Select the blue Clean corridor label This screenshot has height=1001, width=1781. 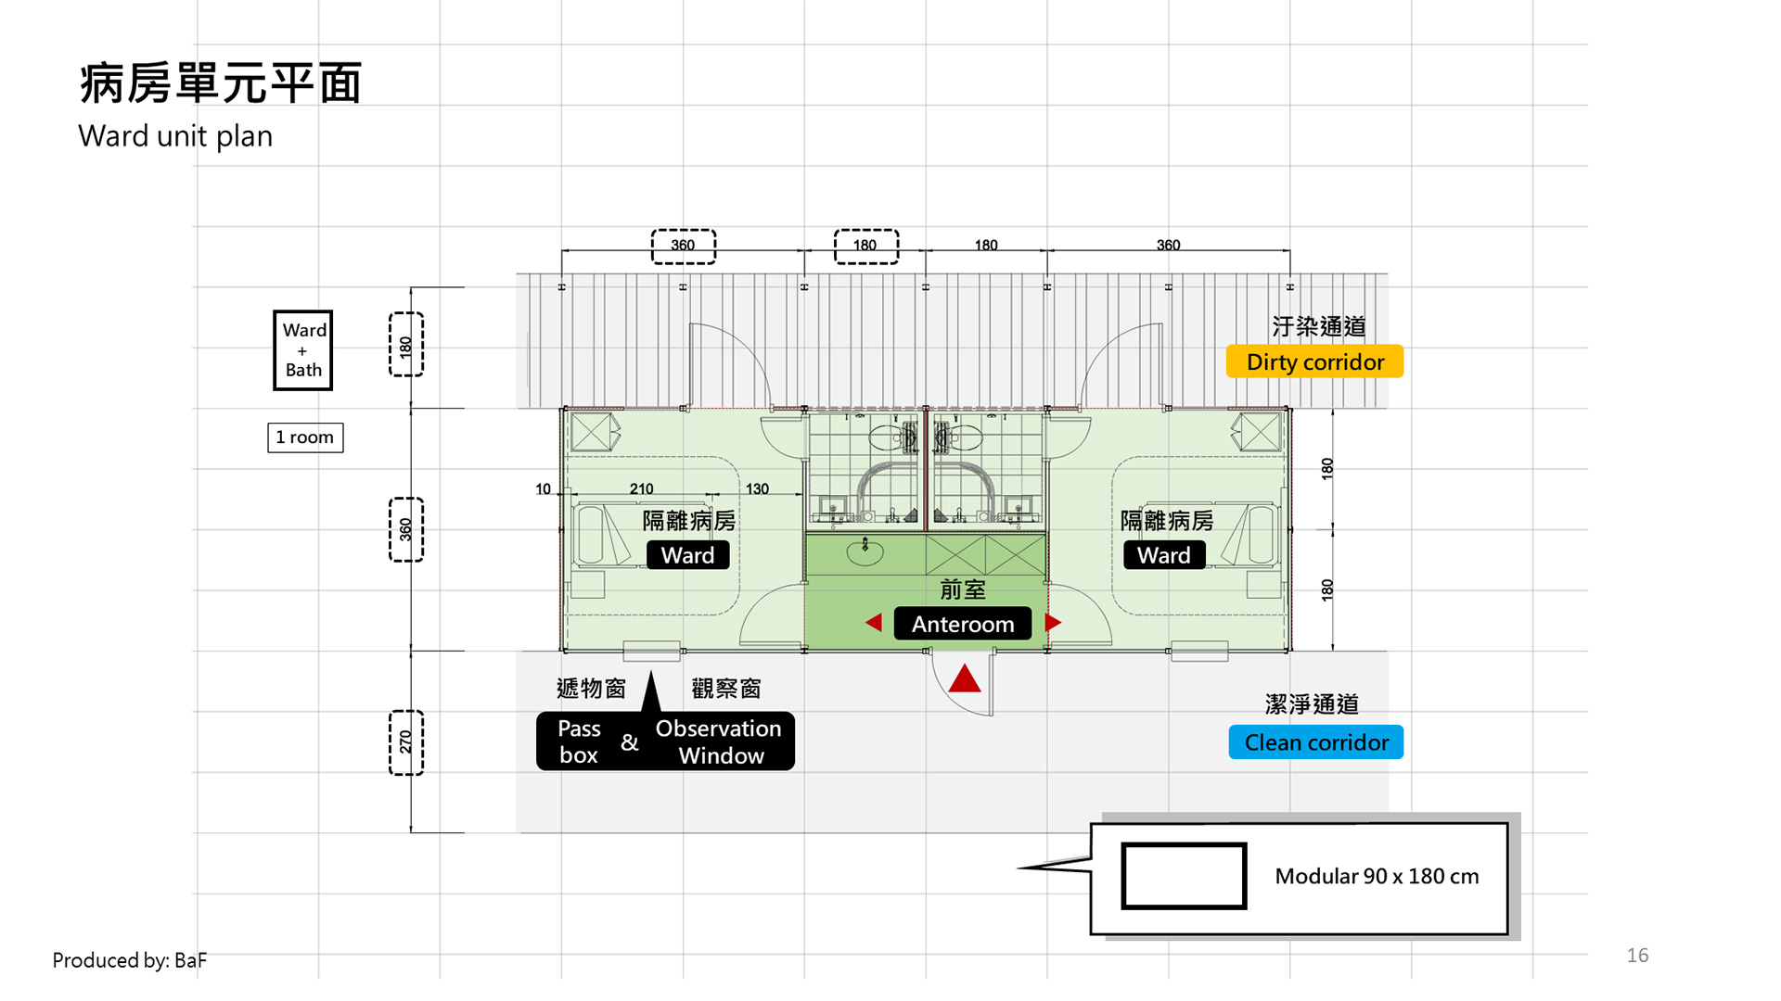(1315, 742)
